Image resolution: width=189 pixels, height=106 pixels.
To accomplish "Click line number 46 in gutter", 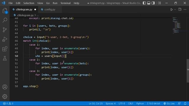I will pyautogui.click(x=16, y=41).
